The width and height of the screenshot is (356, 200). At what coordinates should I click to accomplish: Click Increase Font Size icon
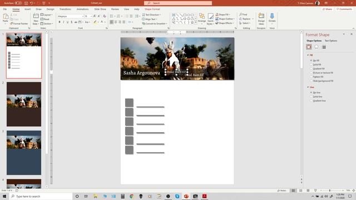tap(95, 16)
